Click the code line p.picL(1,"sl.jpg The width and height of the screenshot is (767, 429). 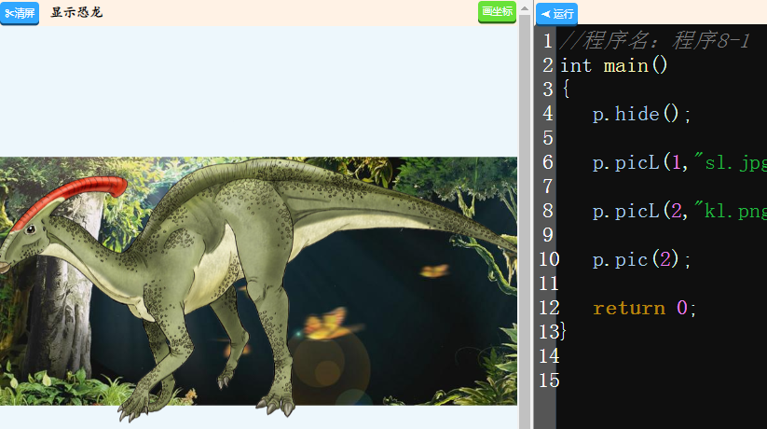point(679,162)
